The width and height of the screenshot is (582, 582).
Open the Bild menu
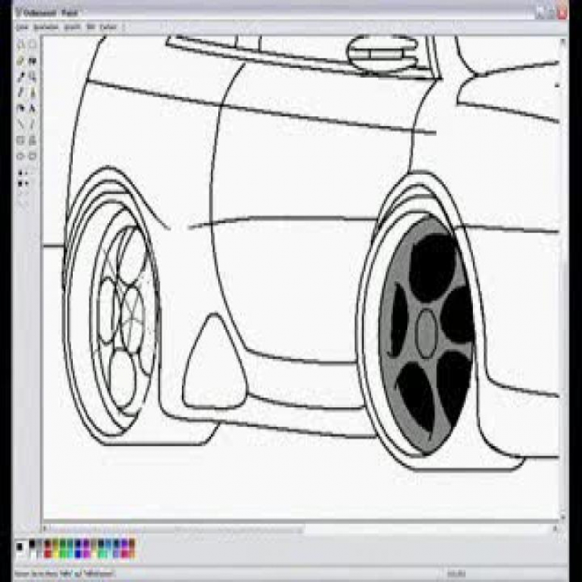point(91,27)
